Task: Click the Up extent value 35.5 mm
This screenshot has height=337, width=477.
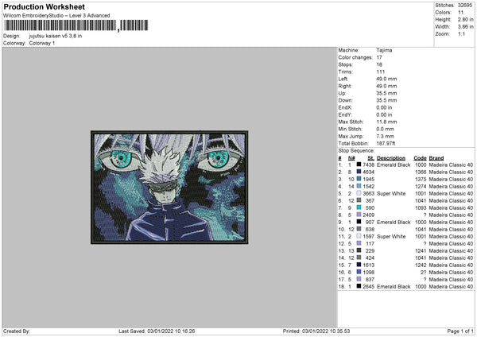Action: pos(386,93)
